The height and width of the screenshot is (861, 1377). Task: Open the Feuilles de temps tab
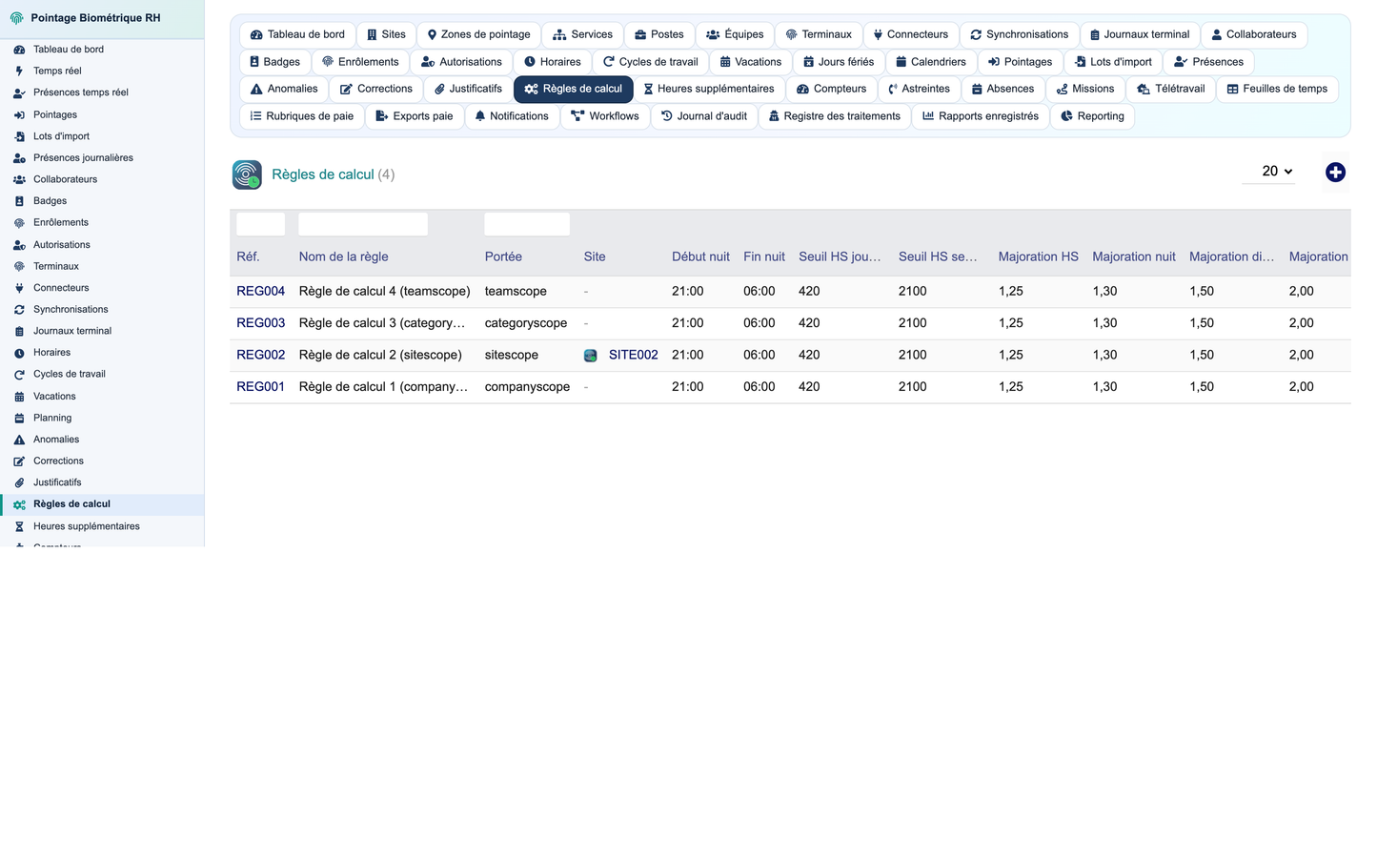point(1278,89)
